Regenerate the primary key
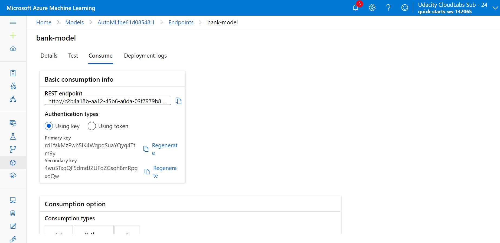This screenshot has height=243, width=500. coord(165,149)
